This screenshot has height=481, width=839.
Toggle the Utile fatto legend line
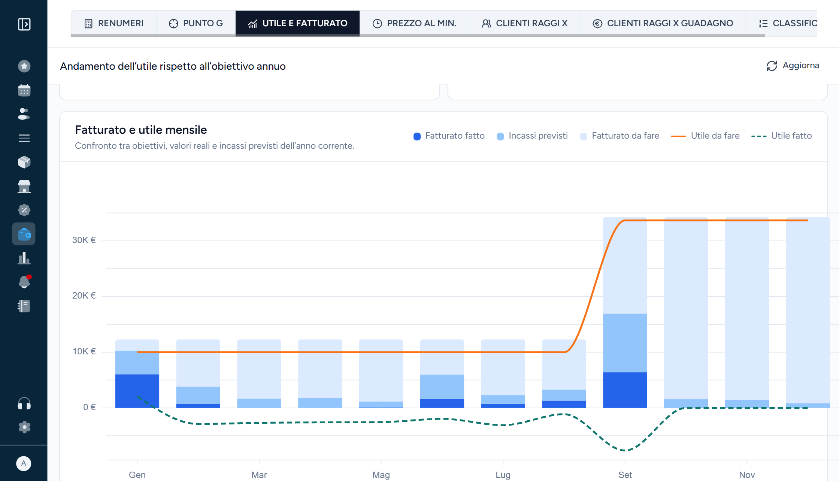(781, 136)
